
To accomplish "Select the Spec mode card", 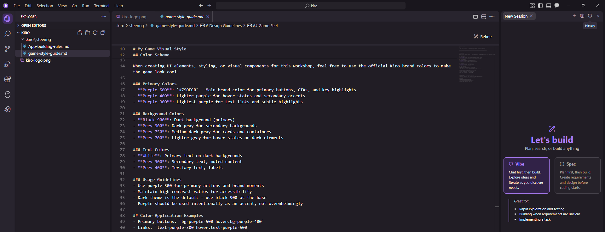I will [x=577, y=175].
